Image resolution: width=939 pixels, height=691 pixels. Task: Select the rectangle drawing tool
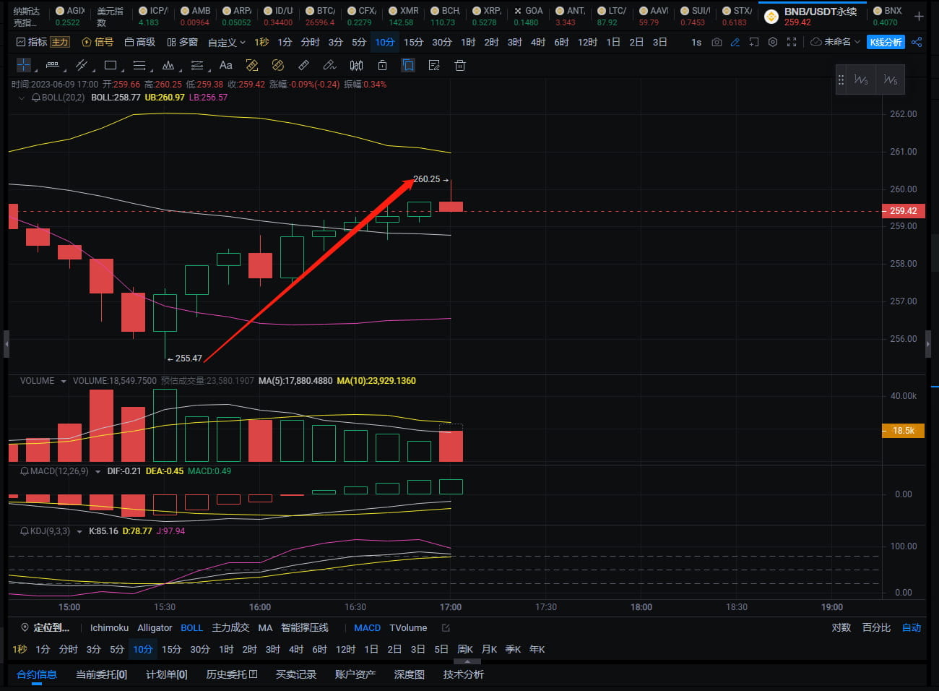[110, 65]
